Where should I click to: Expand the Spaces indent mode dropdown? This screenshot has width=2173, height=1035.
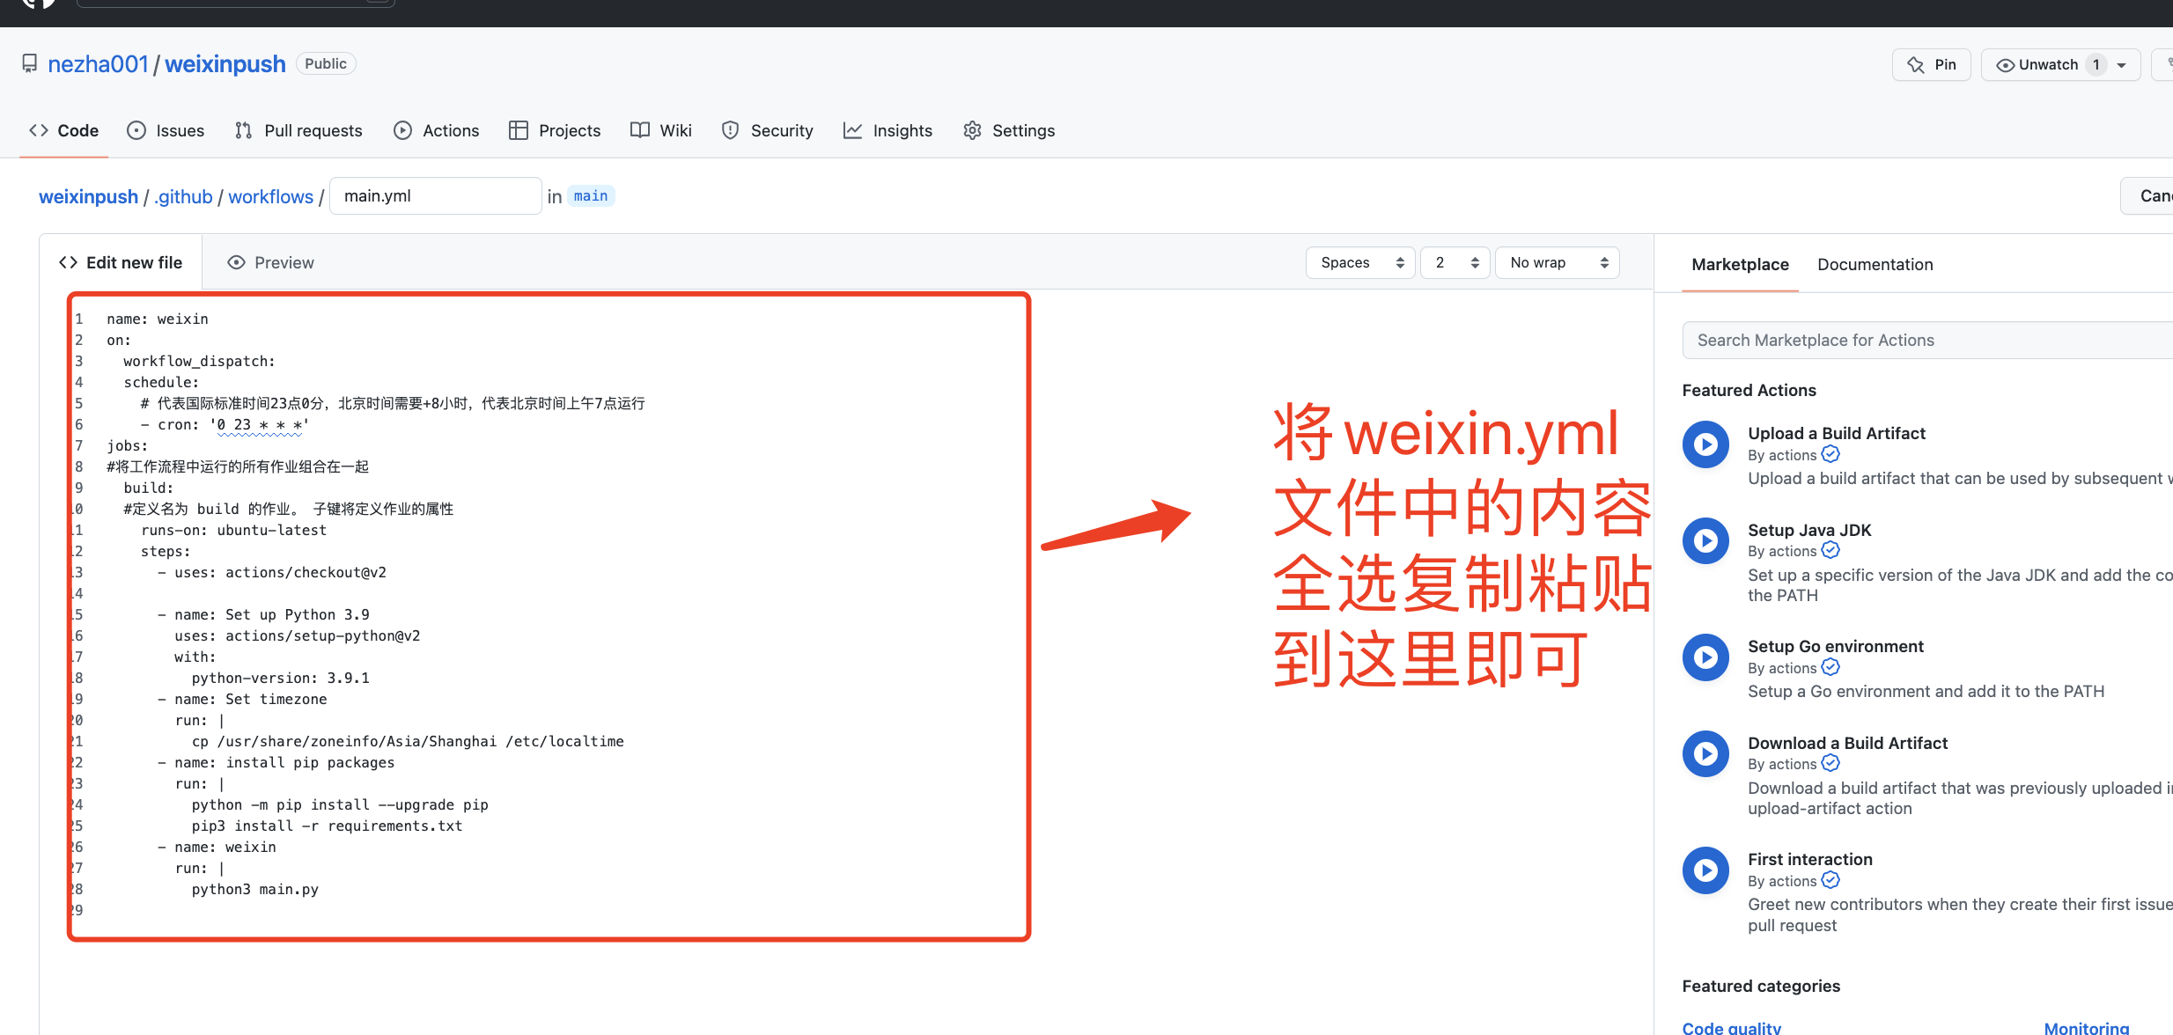1360,262
